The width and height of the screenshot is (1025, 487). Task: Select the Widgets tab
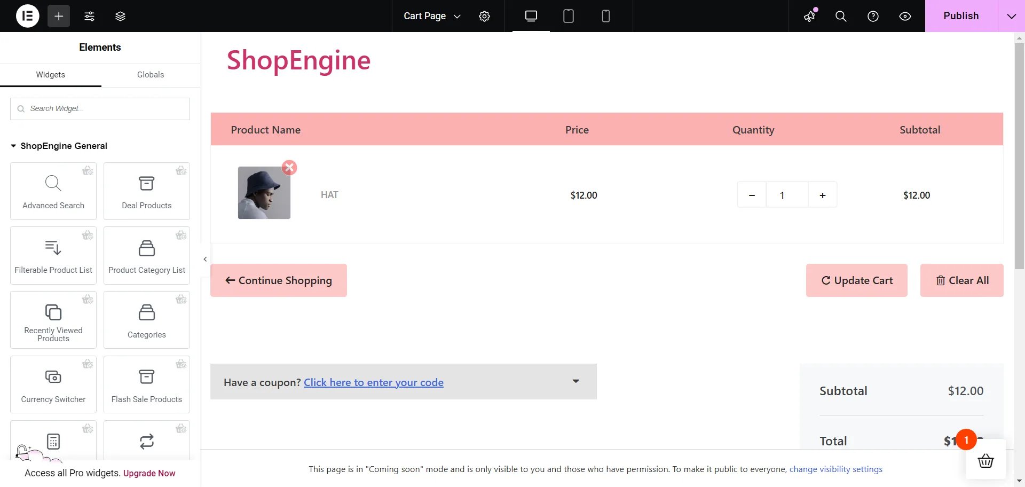coord(50,75)
